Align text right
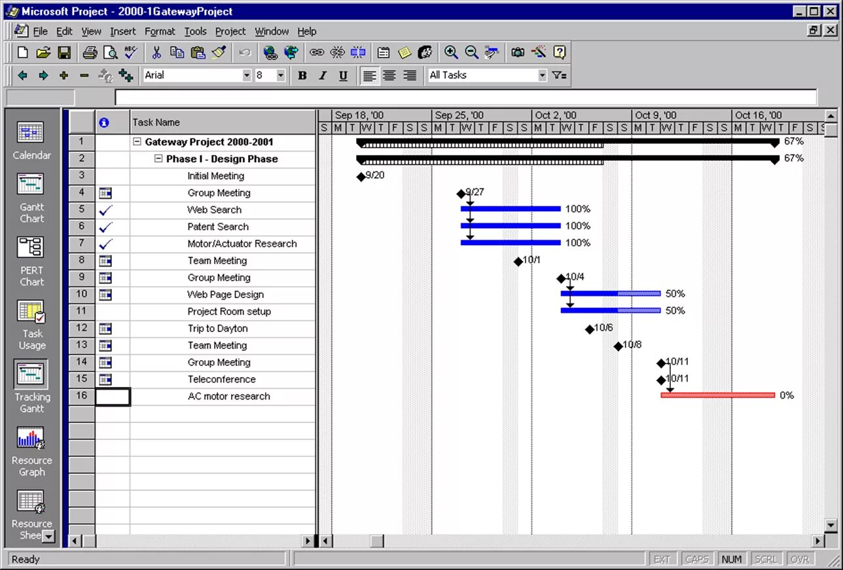The height and width of the screenshot is (570, 843). coord(410,76)
